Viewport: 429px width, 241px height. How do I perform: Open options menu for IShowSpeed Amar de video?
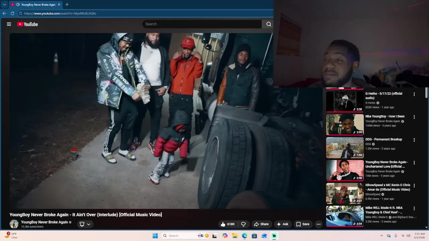[x=414, y=186]
